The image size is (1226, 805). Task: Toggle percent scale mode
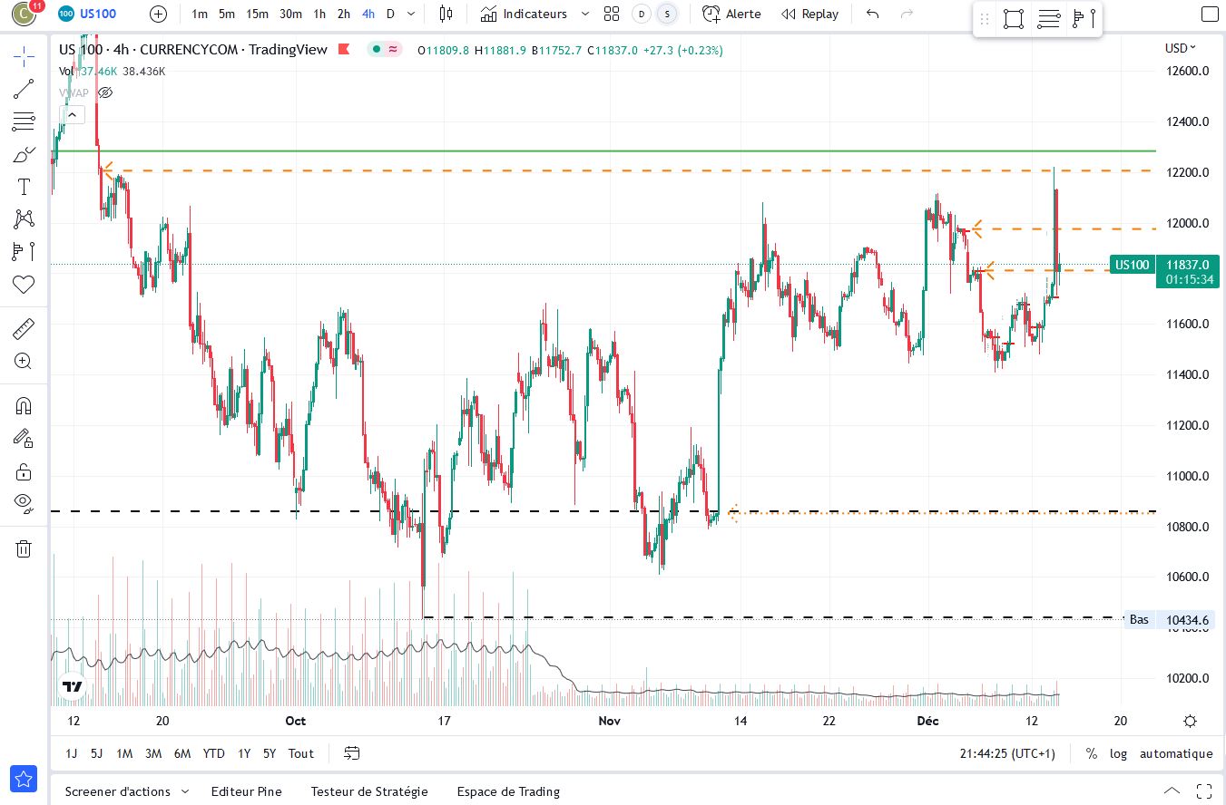tap(1091, 753)
